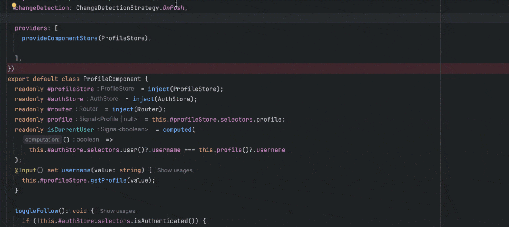This screenshot has height=227, width=509.
Task: Click '#profileStore' field declaration
Action: (x=71, y=89)
